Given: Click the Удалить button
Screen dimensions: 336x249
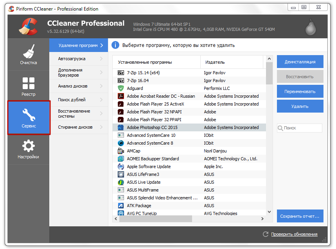Looking at the screenshot, I should point(300,106).
